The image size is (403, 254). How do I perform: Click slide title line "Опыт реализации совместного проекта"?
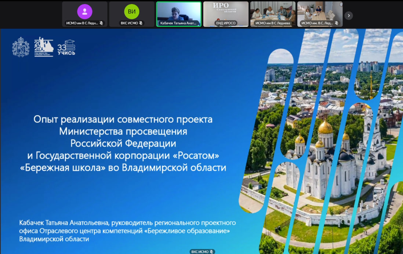(123, 119)
